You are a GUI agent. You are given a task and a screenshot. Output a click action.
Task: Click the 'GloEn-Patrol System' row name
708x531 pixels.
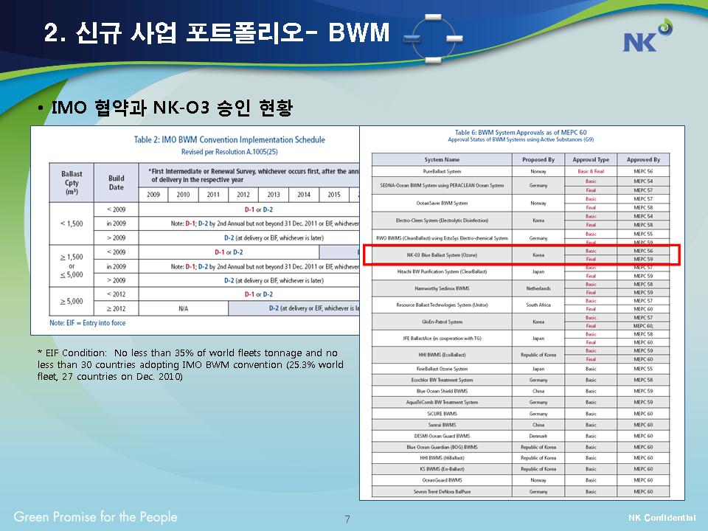442,322
